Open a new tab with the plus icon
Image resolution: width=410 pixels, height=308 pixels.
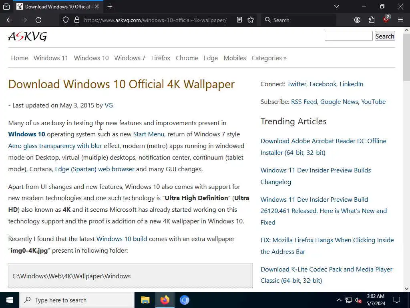point(110,7)
